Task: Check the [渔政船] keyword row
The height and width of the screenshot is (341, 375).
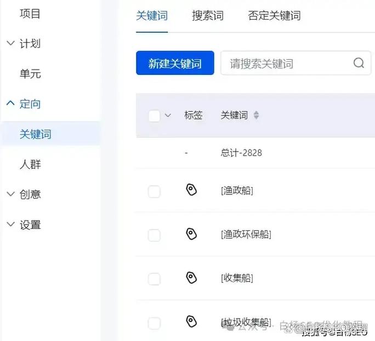Action: pyautogui.click(x=155, y=191)
